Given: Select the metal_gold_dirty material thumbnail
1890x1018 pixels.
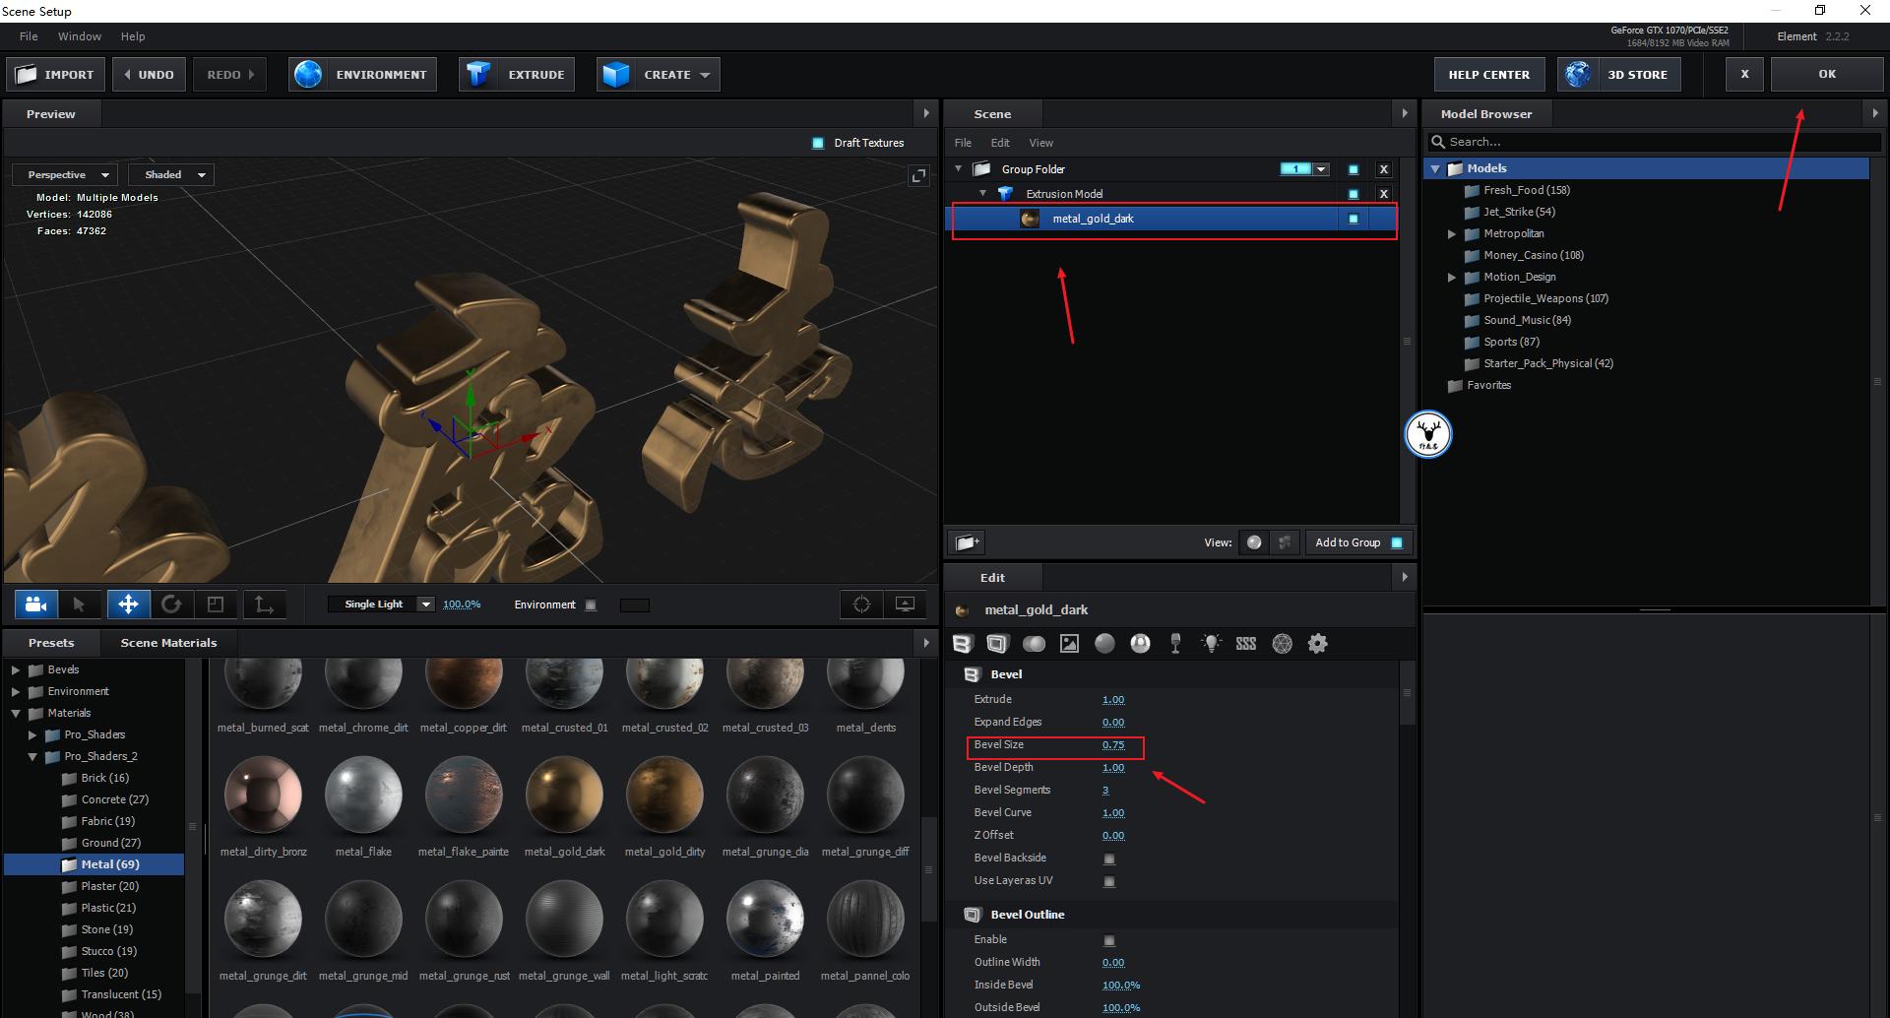Looking at the screenshot, I should [x=664, y=795].
